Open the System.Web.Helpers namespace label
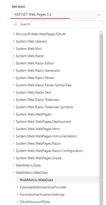 point(31,42)
